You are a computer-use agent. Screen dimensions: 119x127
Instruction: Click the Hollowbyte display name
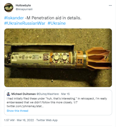coord(23,5)
